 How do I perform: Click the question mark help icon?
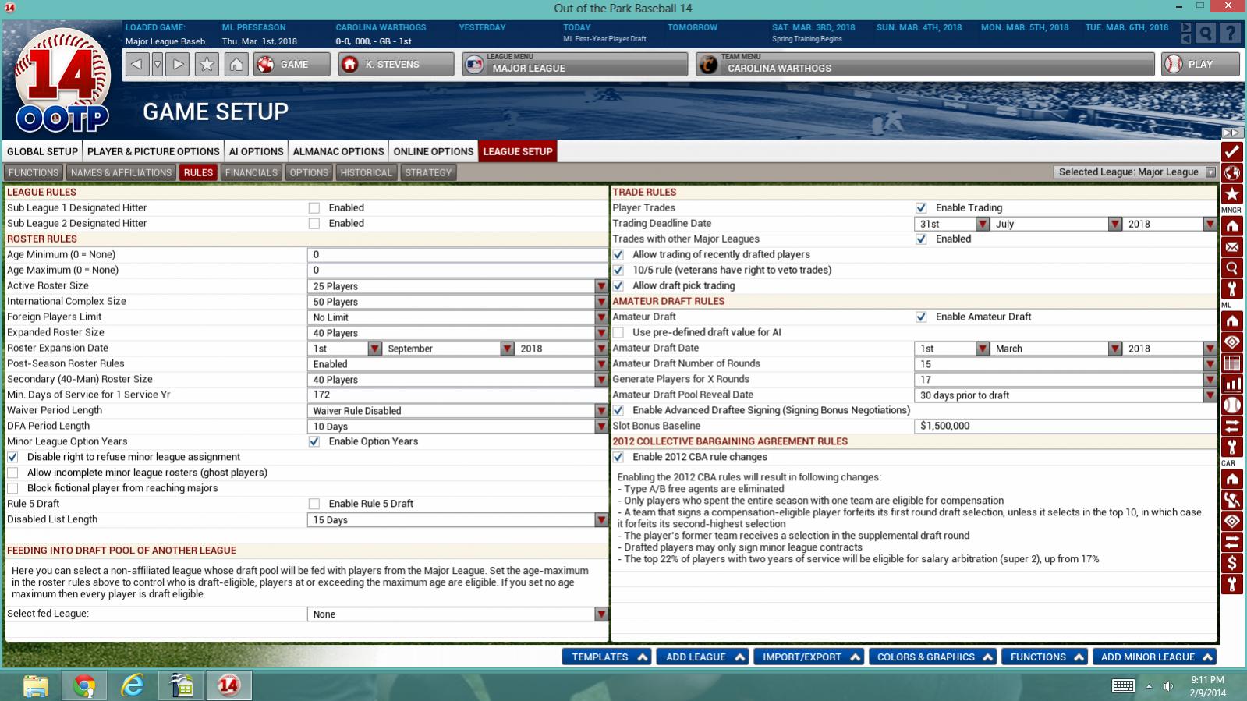pos(1230,33)
